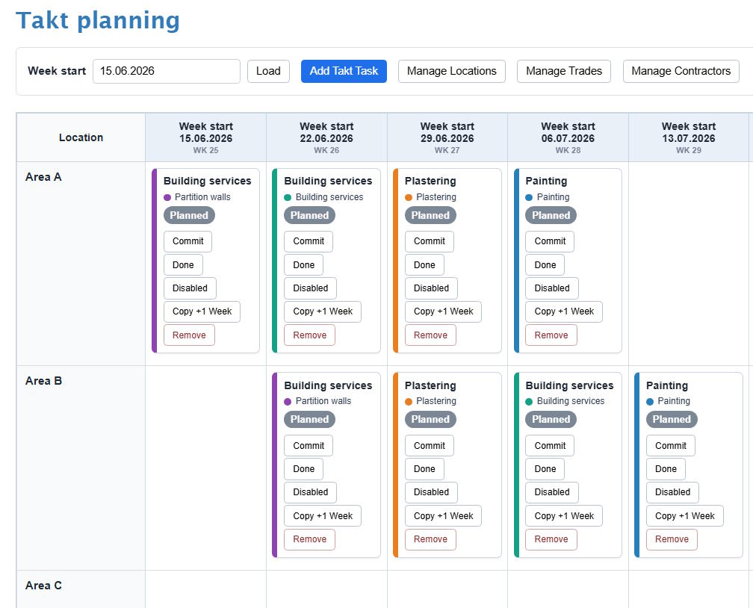Remove Area A WK 25 Building services task
This screenshot has width=753, height=608.
(x=189, y=335)
